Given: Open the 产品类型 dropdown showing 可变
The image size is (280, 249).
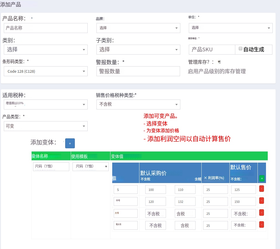Looking at the screenshot, I should pyautogui.click(x=46, y=126).
